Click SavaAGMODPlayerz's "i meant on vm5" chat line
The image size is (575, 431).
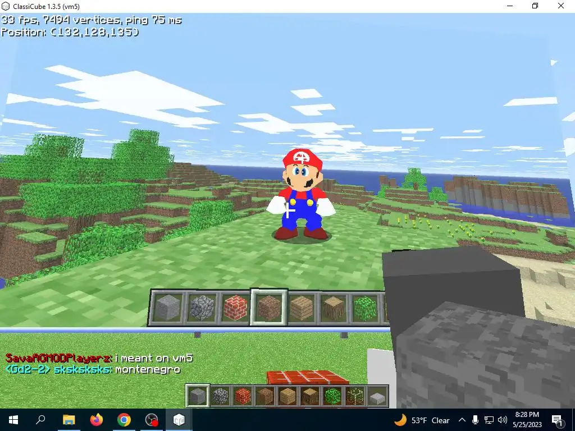tap(99, 357)
